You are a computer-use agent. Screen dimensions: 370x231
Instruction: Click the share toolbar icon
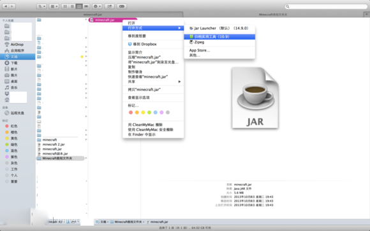click(110, 6)
